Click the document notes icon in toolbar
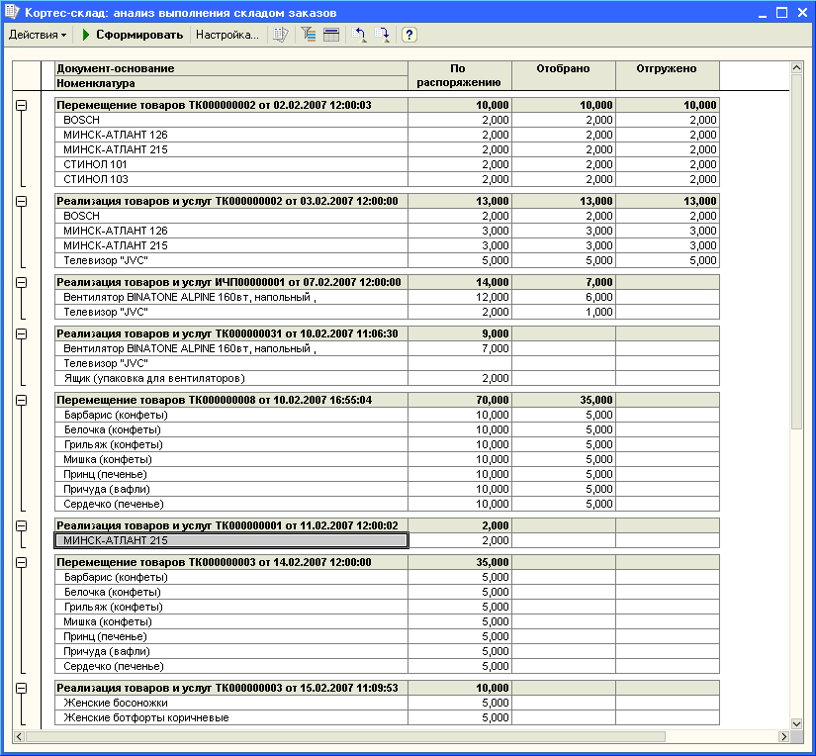 [x=281, y=35]
